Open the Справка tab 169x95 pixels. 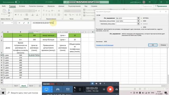coord(94,6)
